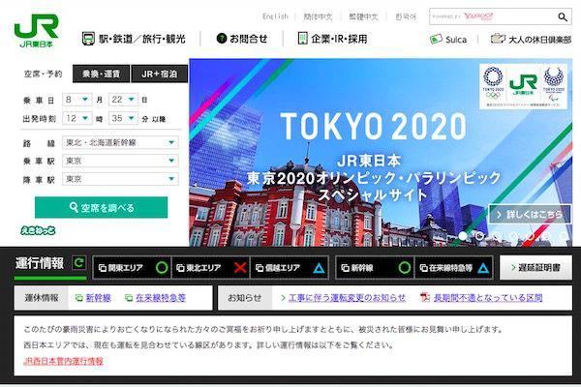The width and height of the screenshot is (581, 387).
Task: Click the PDF icon beside 長期間不通
Action: (425, 297)
